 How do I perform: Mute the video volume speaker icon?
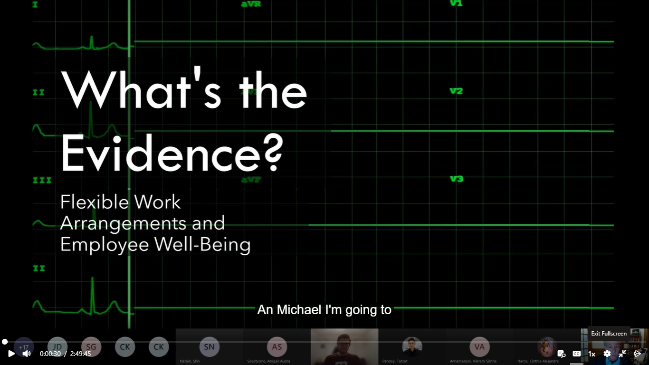coord(26,354)
